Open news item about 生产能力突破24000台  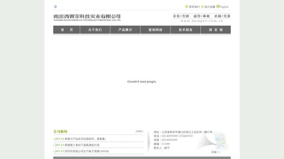(87, 151)
